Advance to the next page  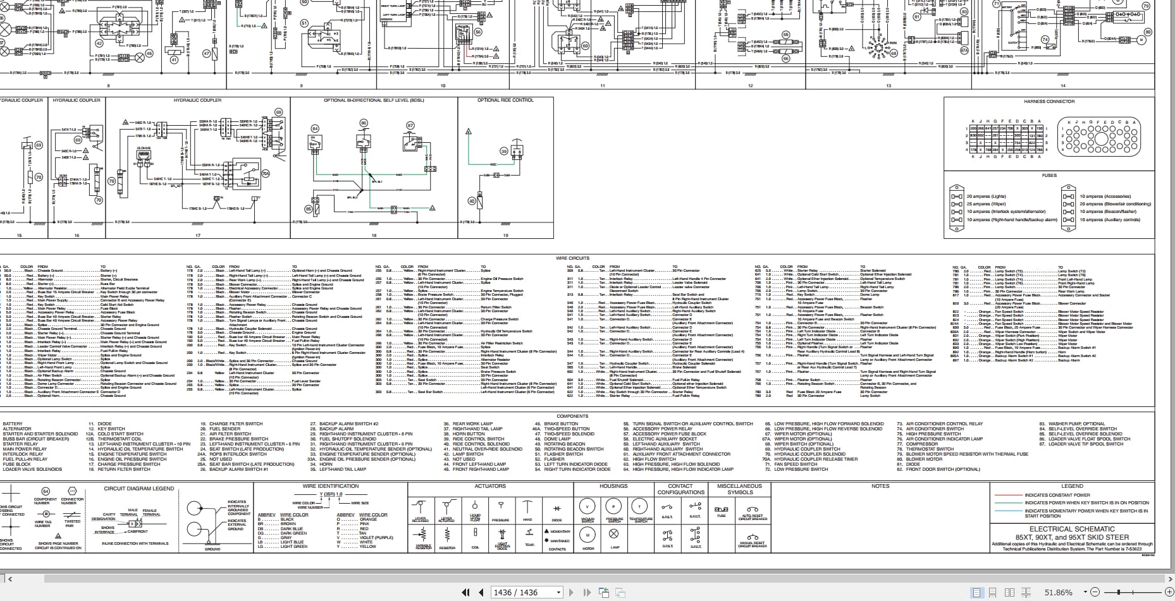(x=572, y=592)
